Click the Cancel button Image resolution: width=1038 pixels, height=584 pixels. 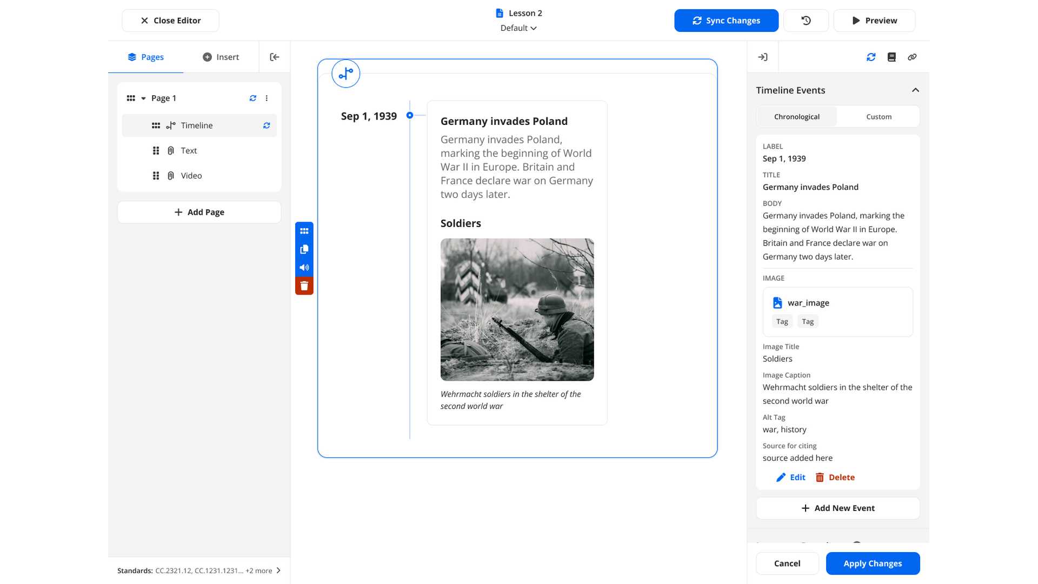coord(787,563)
